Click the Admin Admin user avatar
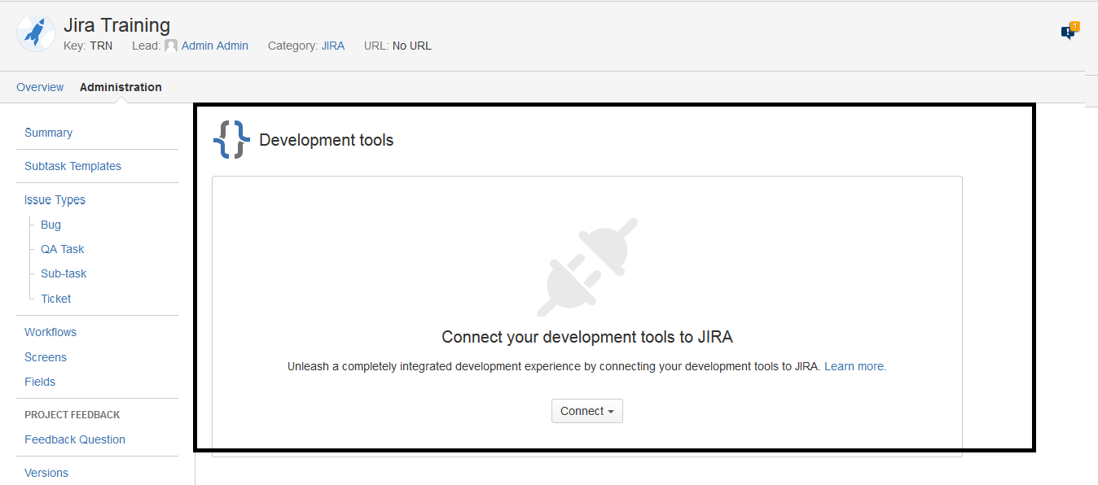Image resolution: width=1098 pixels, height=485 pixels. pyautogui.click(x=171, y=46)
